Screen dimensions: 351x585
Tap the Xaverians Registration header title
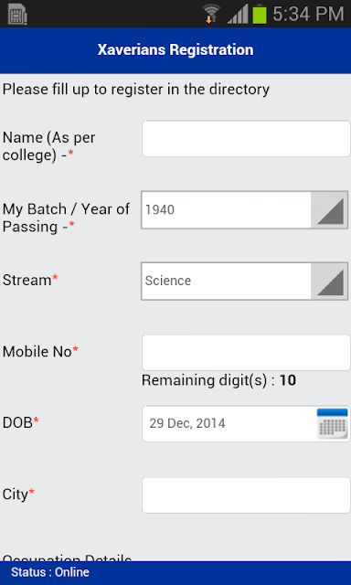coord(175,49)
